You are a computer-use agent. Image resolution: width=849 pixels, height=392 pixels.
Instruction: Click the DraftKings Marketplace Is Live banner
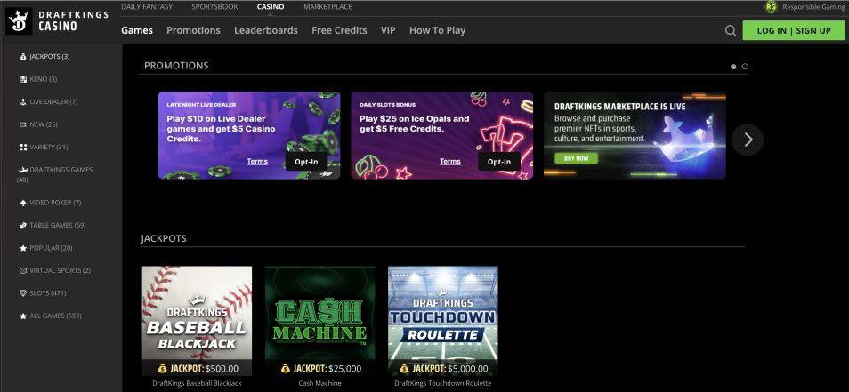tap(635, 135)
